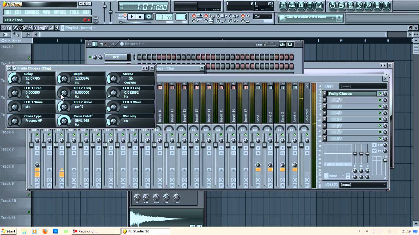Open the browser panel icon
419x235 pixels.
click(x=310, y=6)
